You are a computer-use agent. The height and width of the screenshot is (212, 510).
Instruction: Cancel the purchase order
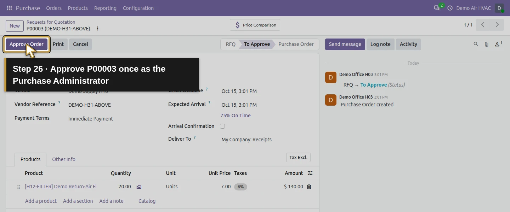[80, 44]
